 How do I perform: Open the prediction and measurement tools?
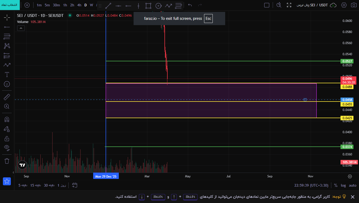(7, 56)
